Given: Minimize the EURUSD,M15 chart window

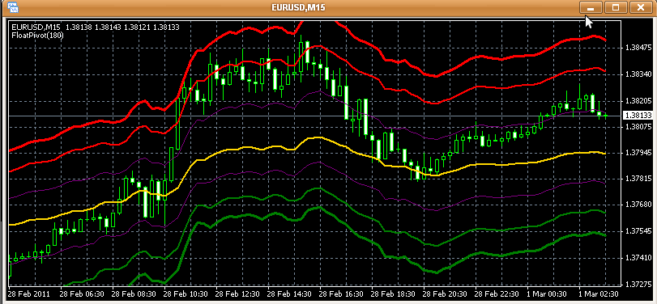Looking at the screenshot, I should 591,7.
